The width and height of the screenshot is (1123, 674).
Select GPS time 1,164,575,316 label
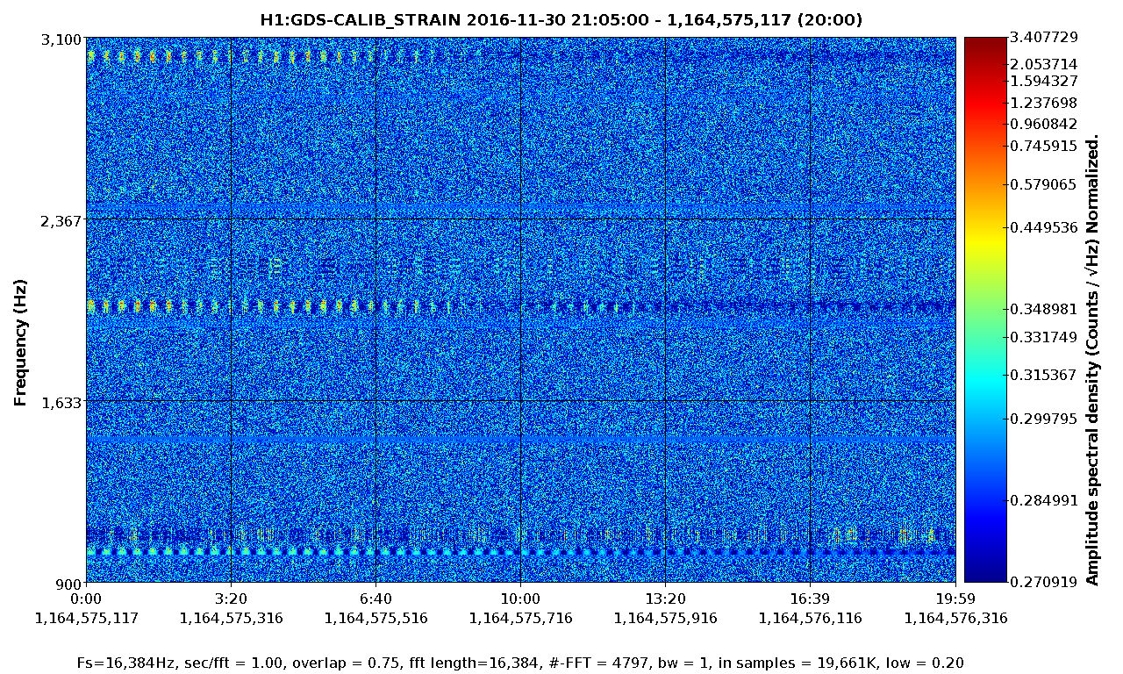(231, 618)
